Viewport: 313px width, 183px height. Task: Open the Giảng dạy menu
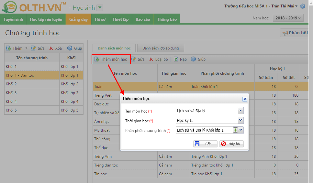[78, 19]
